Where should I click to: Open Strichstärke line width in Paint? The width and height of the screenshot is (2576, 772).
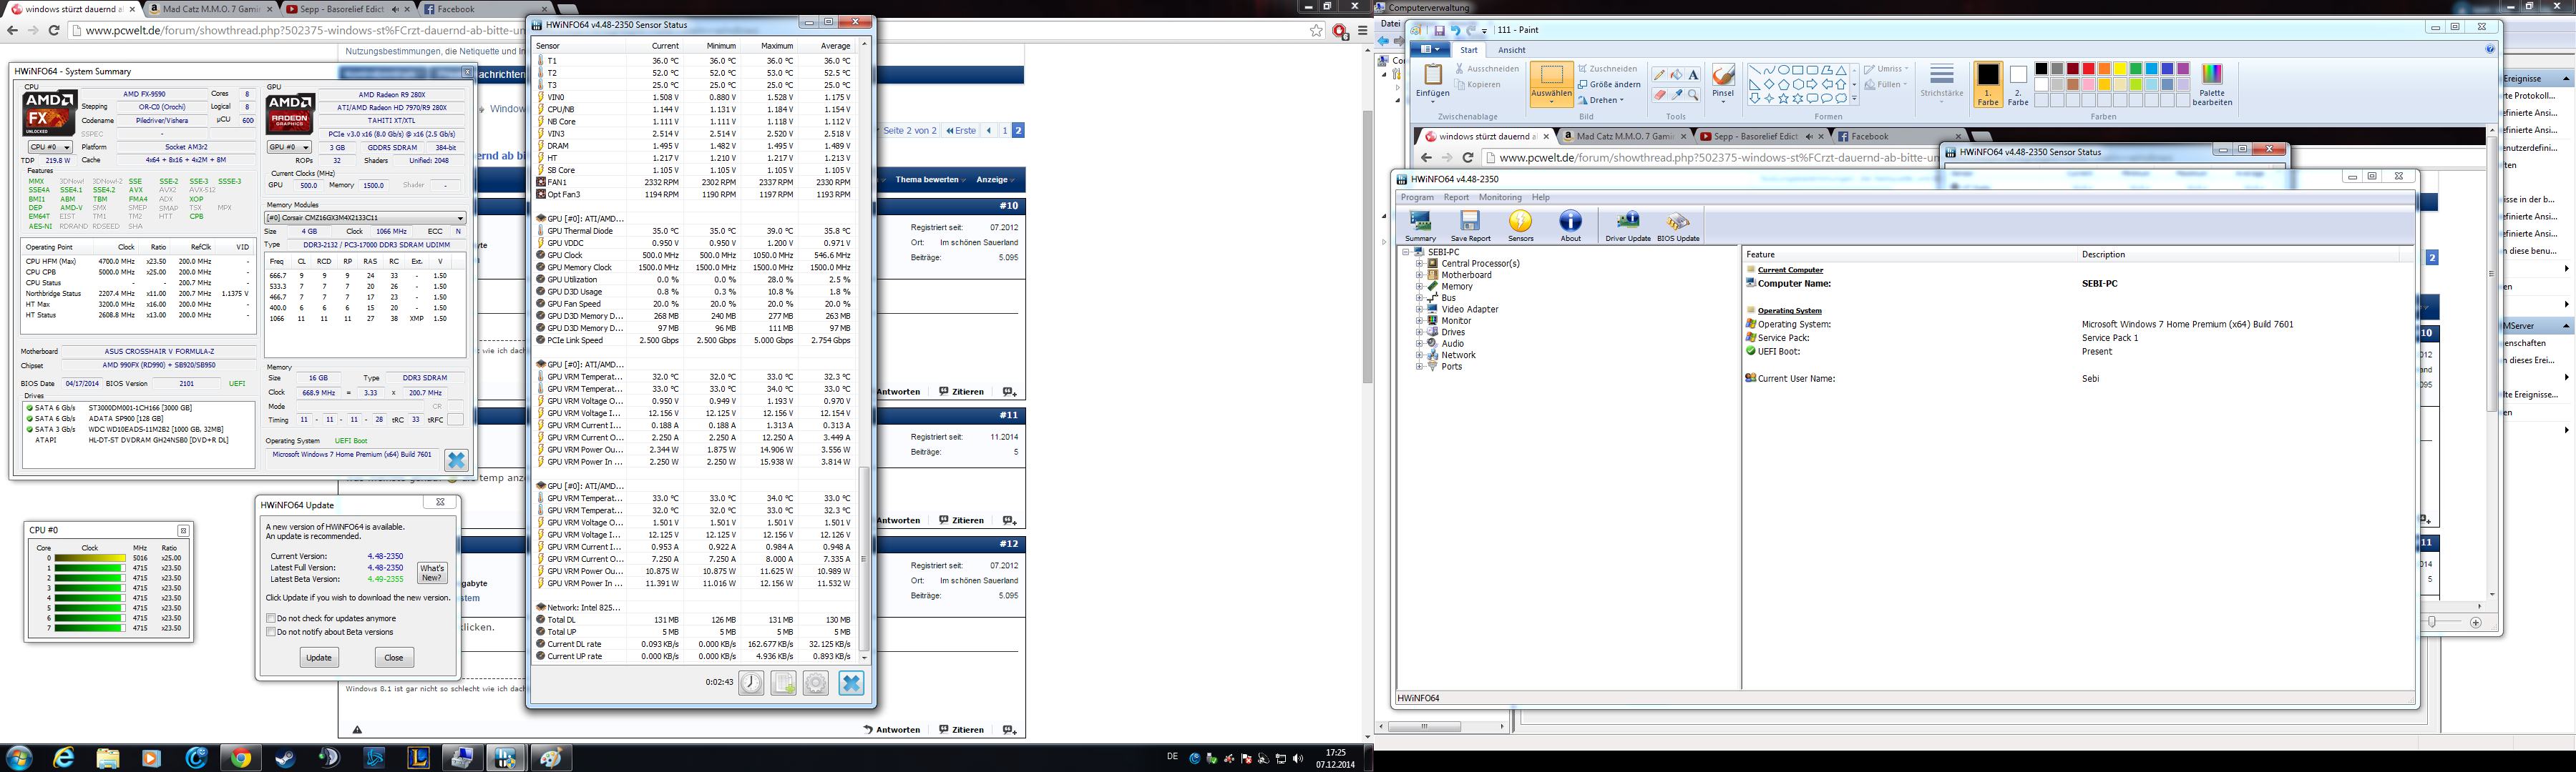coord(1941,85)
